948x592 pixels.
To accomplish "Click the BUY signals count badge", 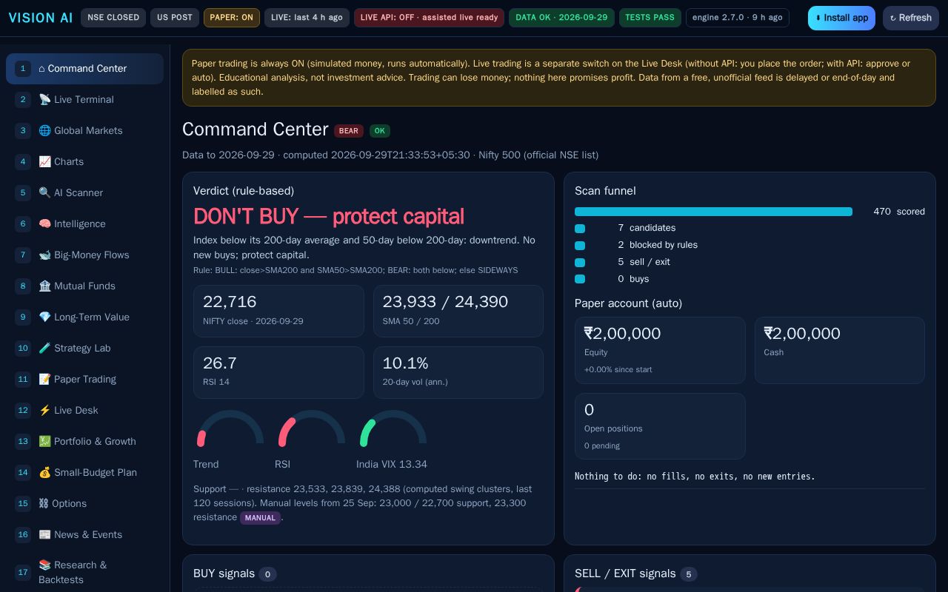I will click(267, 574).
